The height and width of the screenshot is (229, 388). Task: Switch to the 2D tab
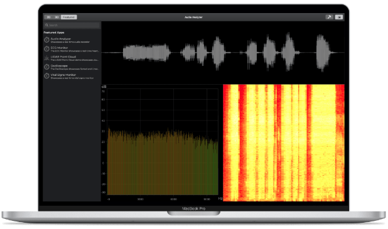48,17
